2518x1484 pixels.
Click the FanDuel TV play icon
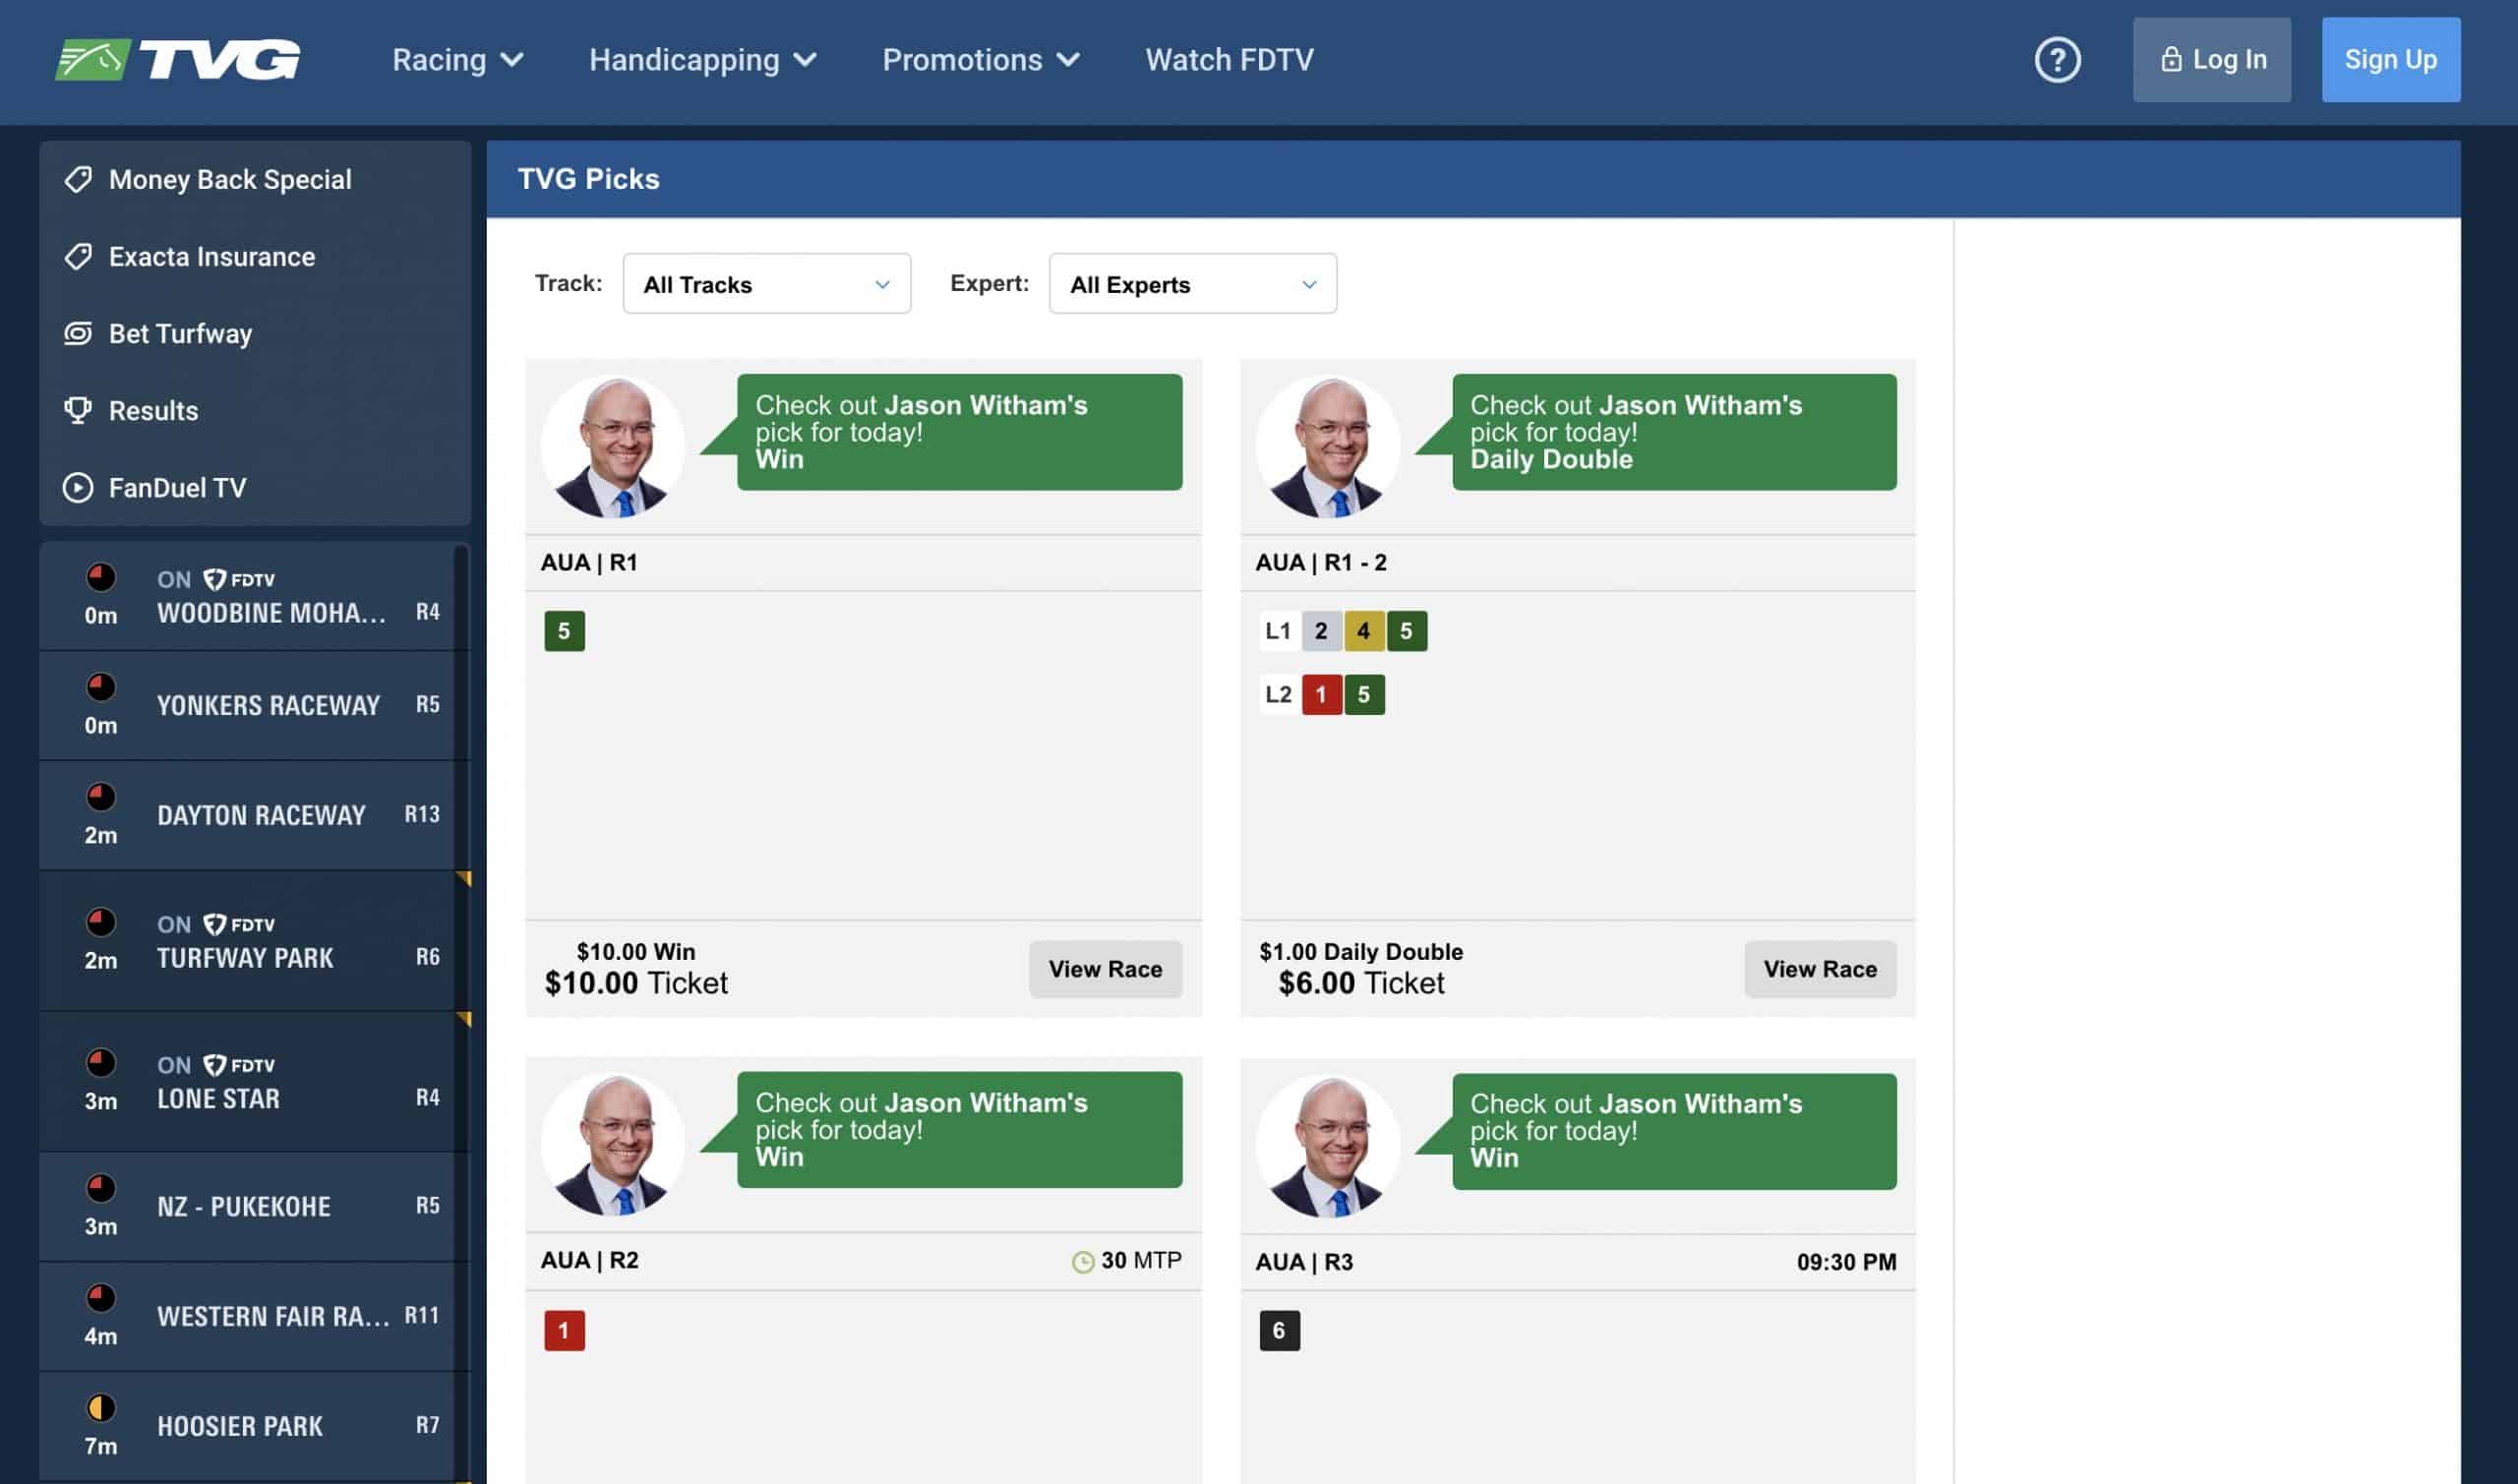[78, 487]
